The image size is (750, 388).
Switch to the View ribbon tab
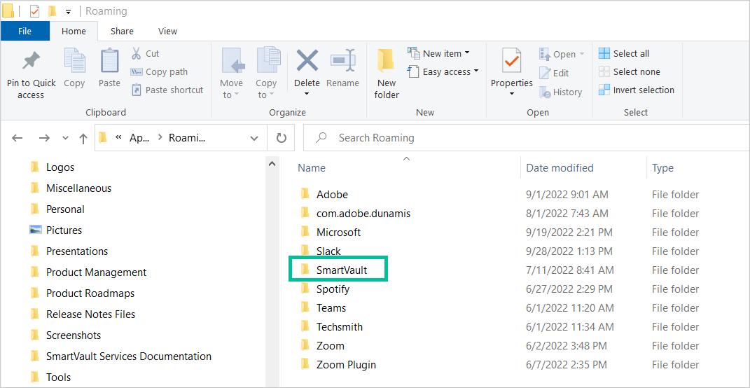click(168, 31)
